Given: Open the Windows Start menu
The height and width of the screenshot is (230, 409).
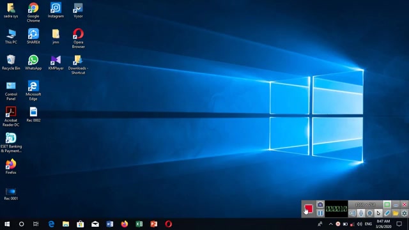Looking at the screenshot, I should [x=7, y=224].
